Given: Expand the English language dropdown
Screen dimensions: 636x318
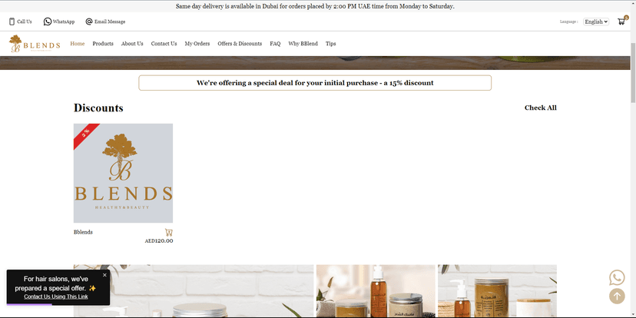Looking at the screenshot, I should click(x=595, y=22).
